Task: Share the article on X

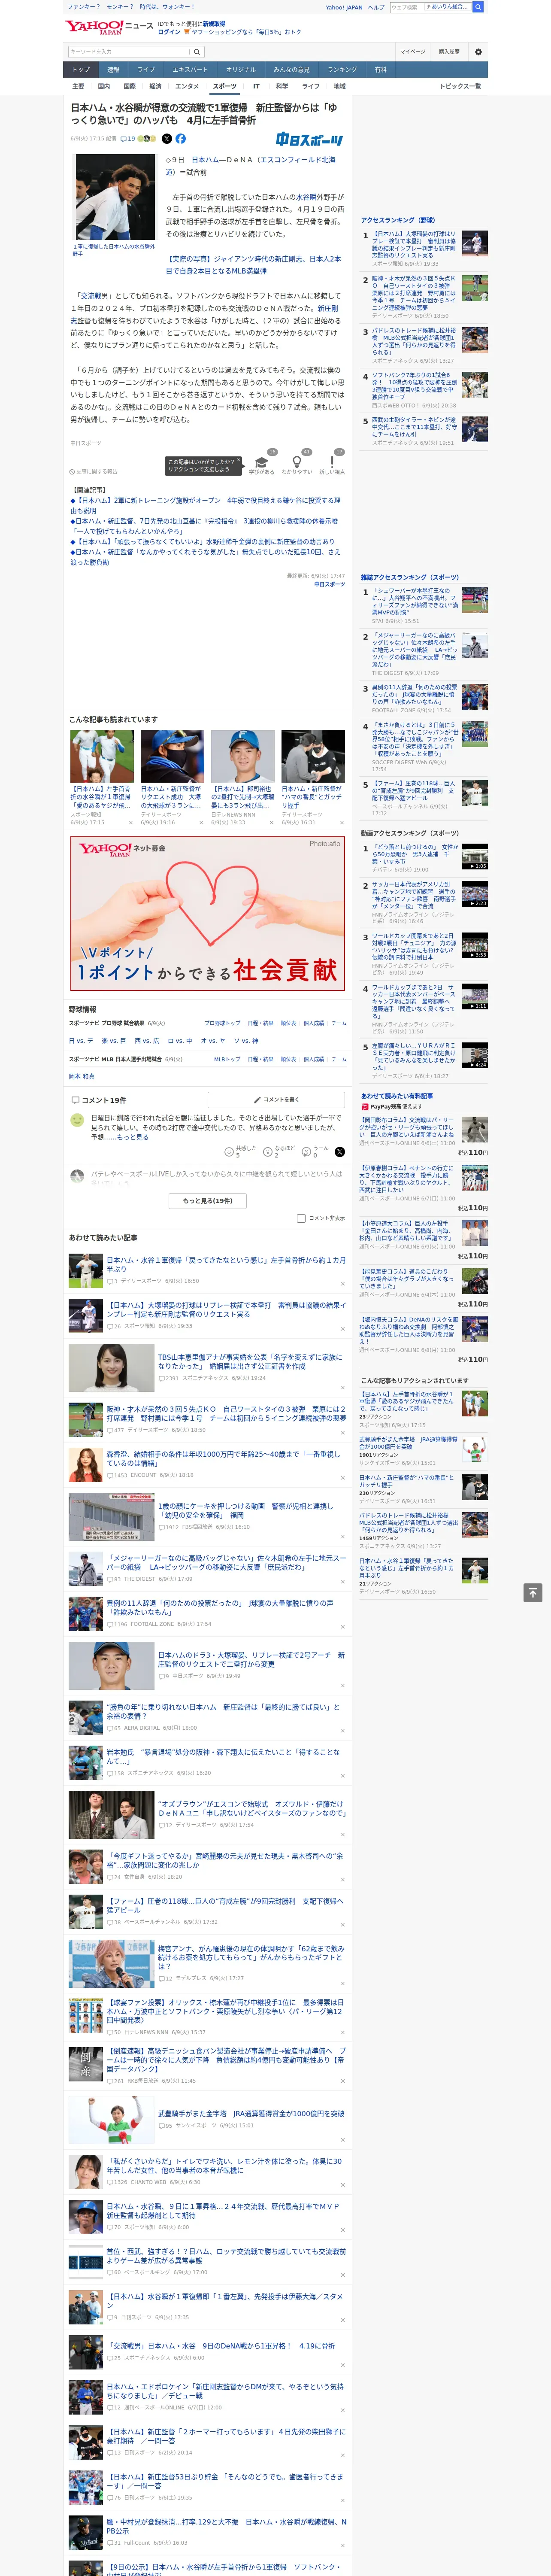Action: coord(167,139)
